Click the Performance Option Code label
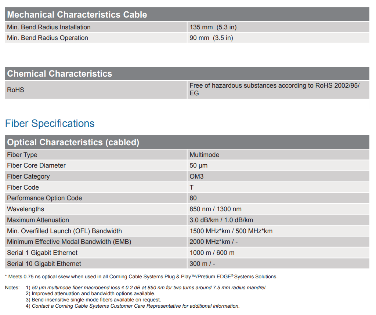376x315 pixels. (x=44, y=198)
